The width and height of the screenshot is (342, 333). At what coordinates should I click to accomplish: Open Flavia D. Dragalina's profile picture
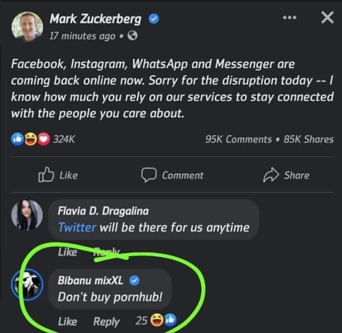click(x=27, y=216)
